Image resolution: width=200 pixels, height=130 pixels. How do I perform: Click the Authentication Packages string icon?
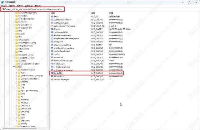pos(52,26)
